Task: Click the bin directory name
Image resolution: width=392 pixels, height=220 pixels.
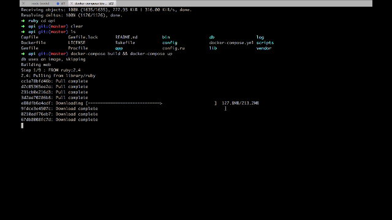Action: pyautogui.click(x=166, y=37)
